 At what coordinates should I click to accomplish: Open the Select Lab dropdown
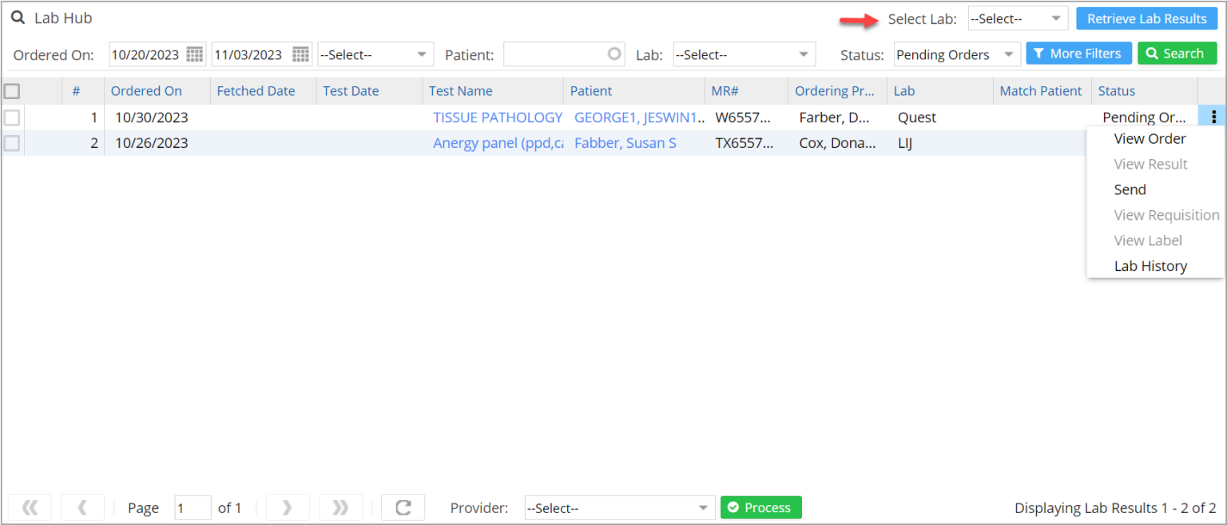1018,18
